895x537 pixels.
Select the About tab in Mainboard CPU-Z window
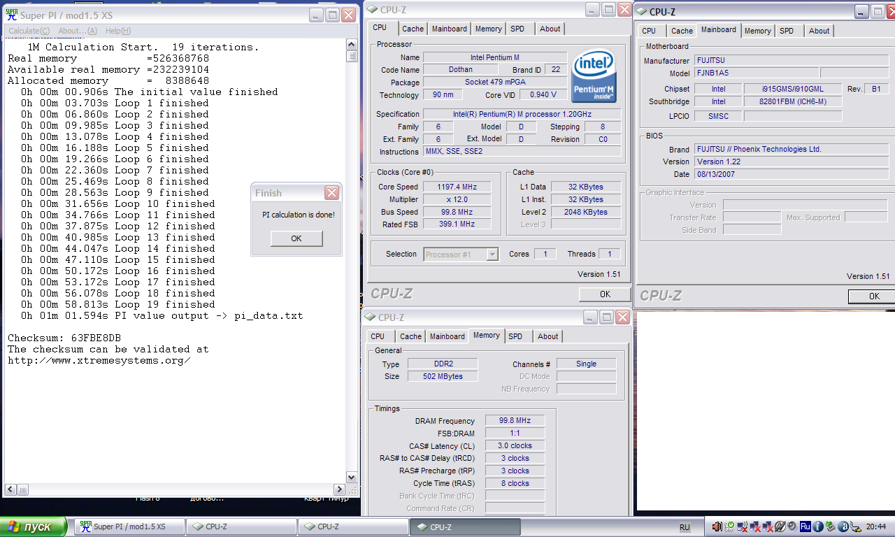[x=819, y=31]
